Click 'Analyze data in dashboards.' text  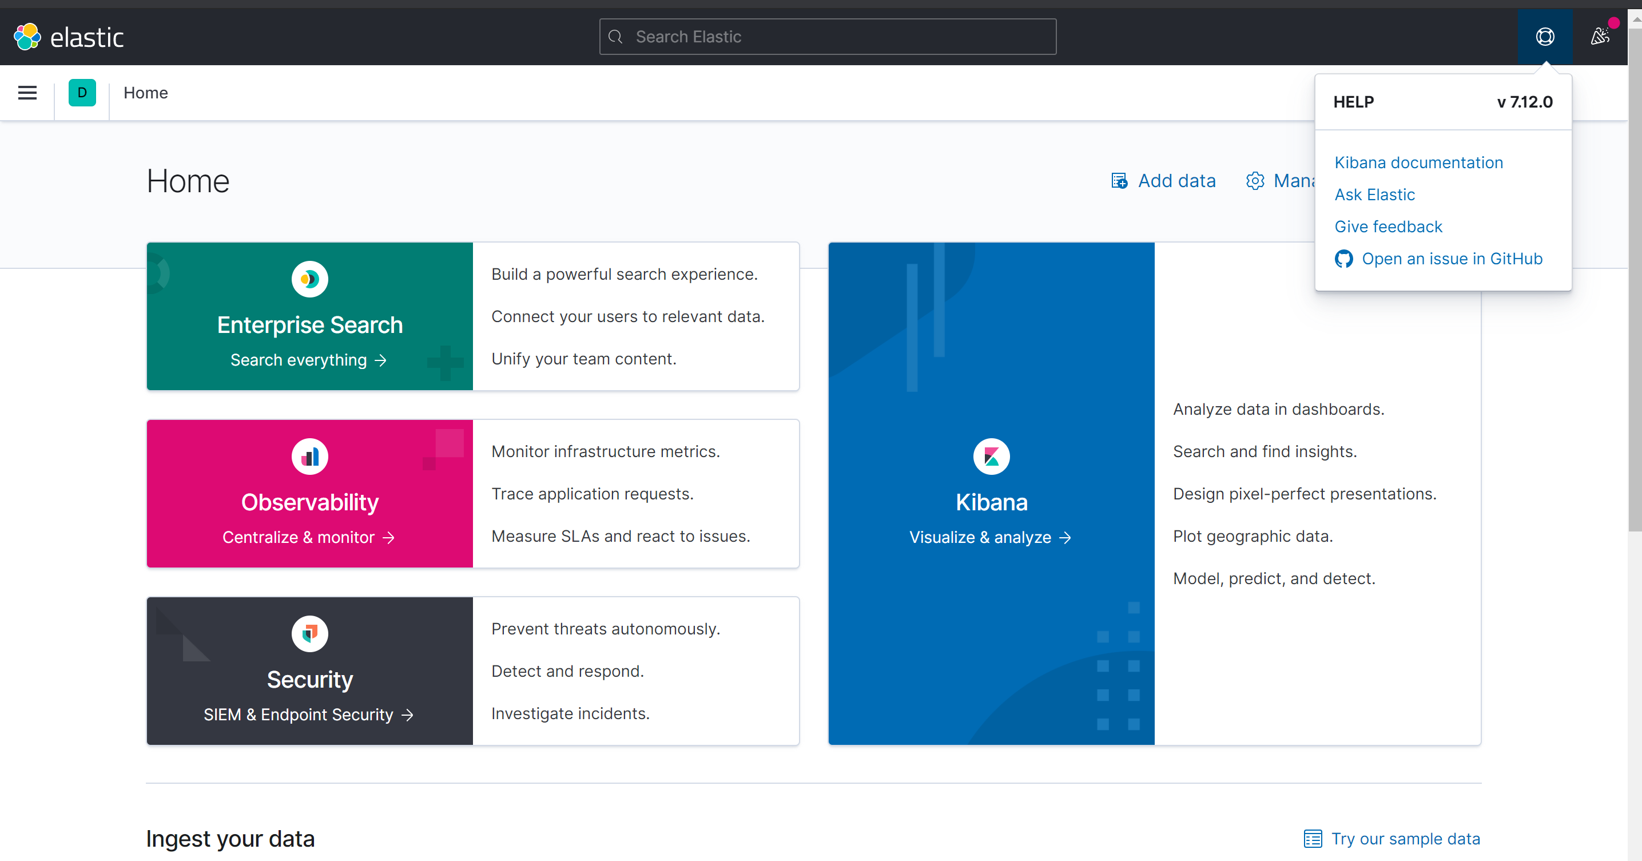(x=1279, y=410)
